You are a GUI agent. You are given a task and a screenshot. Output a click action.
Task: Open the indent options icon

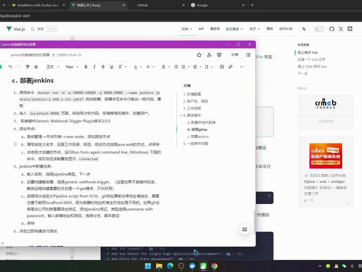[x=195, y=67]
